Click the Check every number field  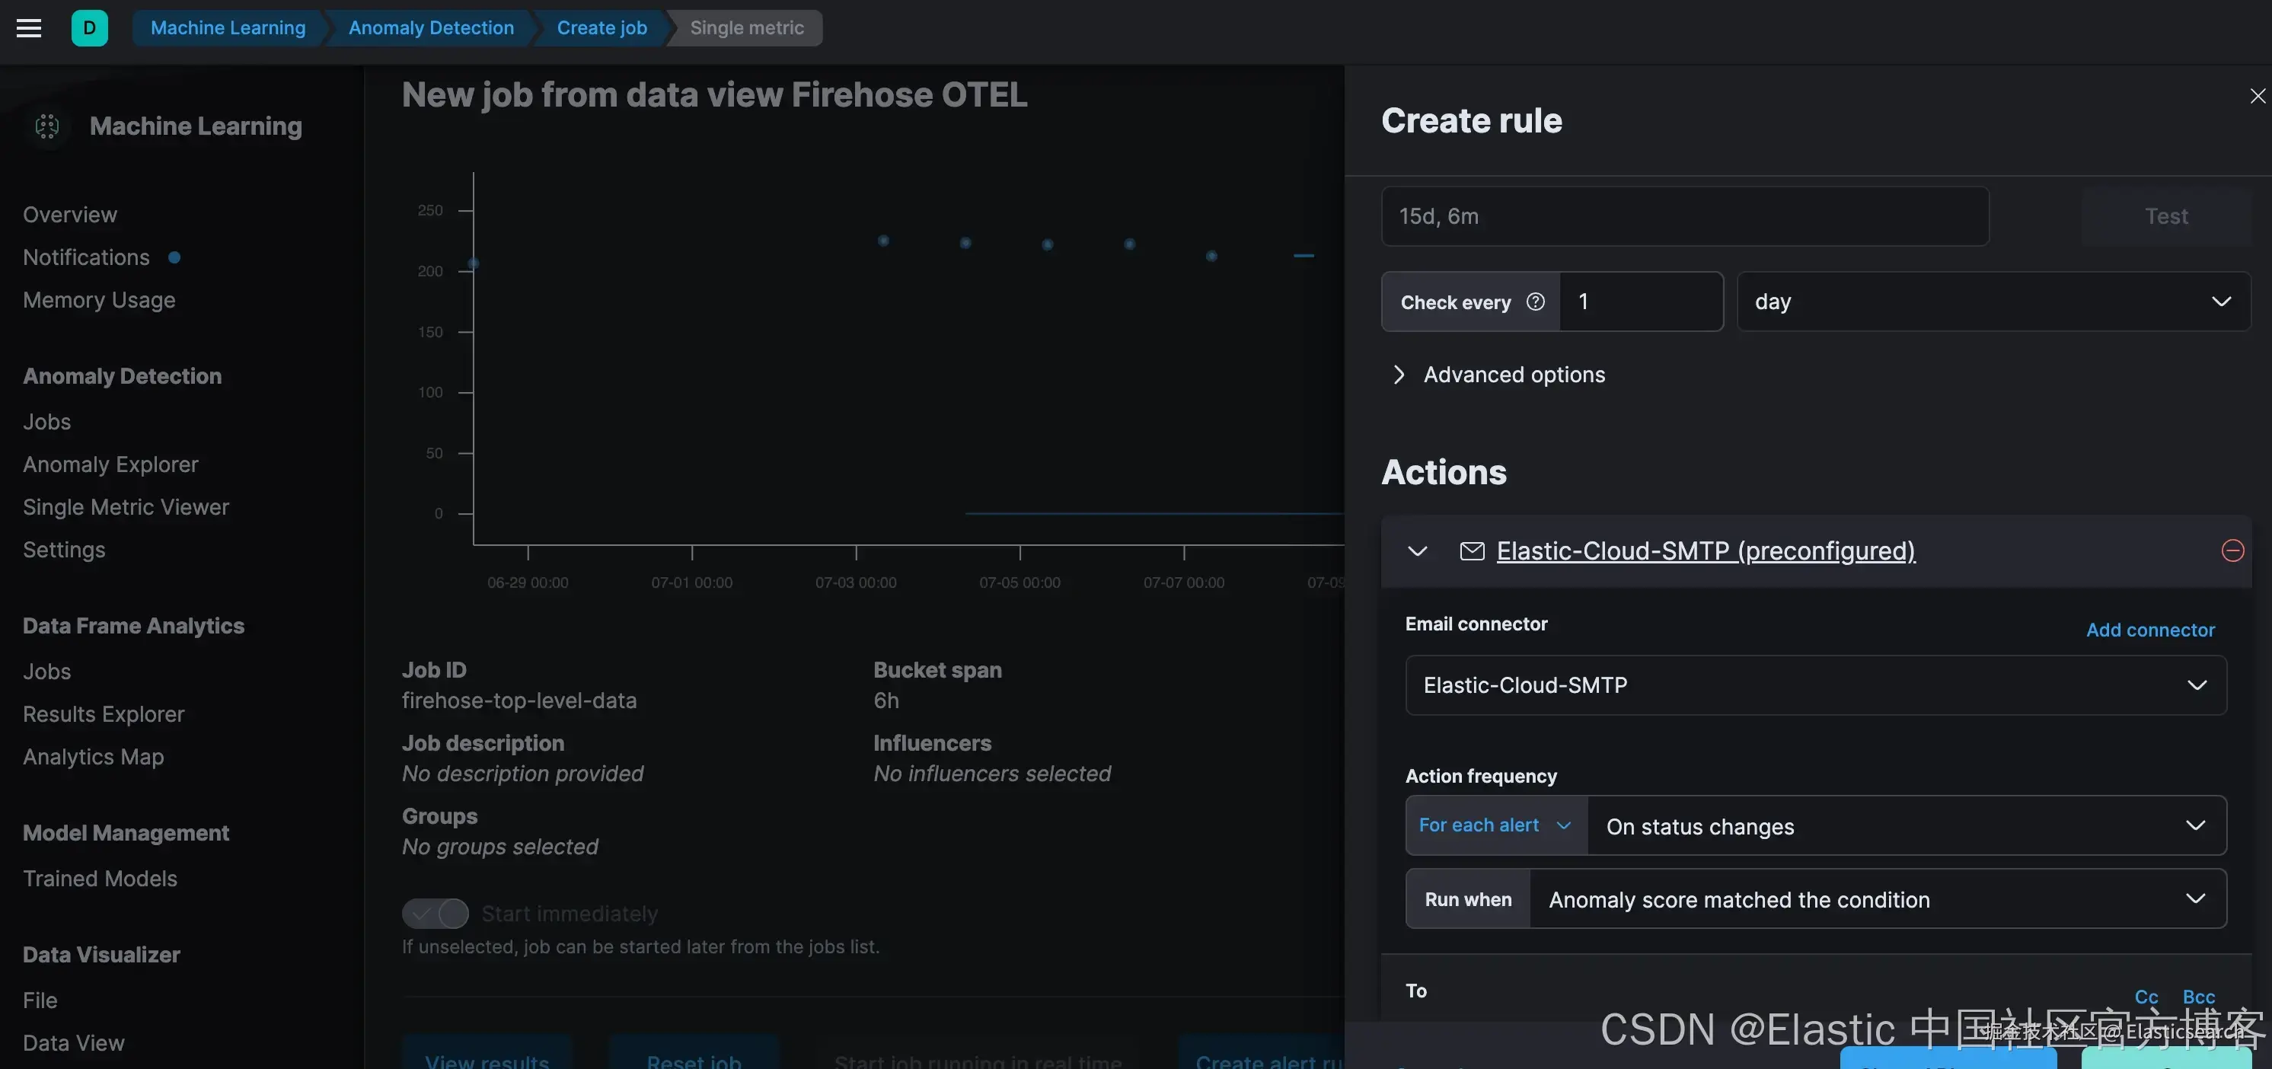1641,302
